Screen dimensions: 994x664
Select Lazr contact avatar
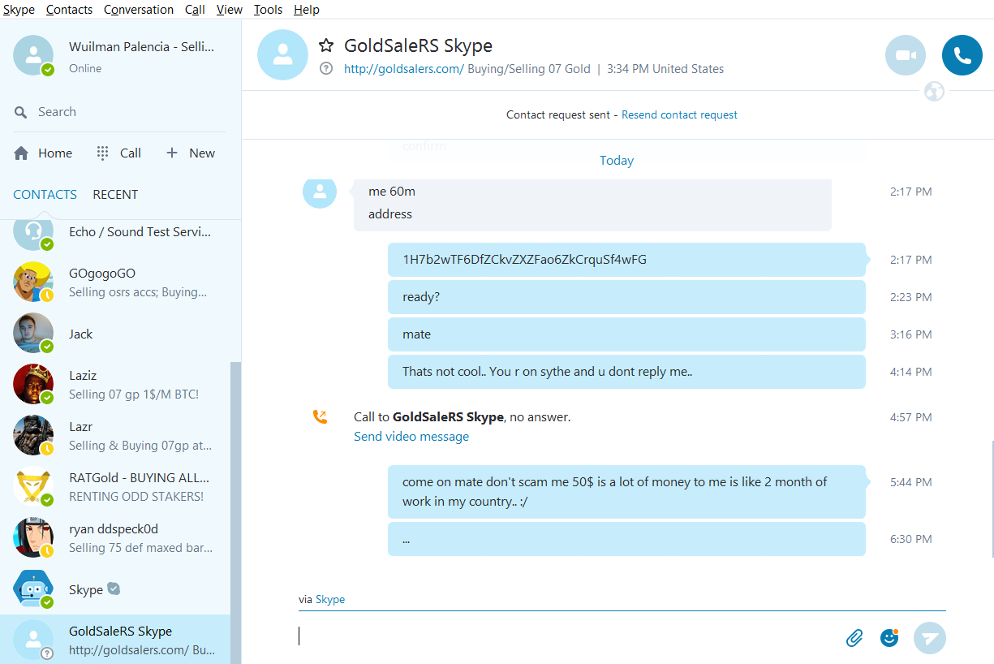pos(33,436)
